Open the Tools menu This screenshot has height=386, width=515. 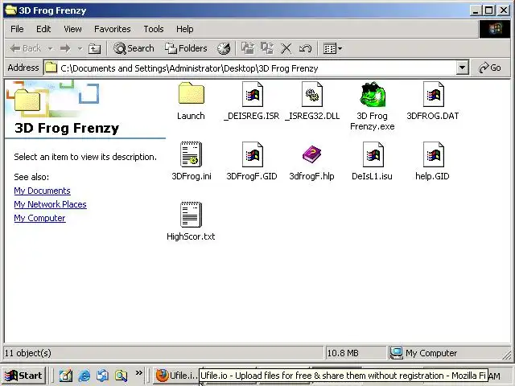point(154,29)
